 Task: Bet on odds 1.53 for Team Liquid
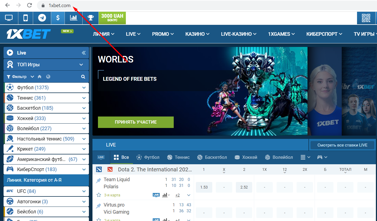tap(204, 187)
